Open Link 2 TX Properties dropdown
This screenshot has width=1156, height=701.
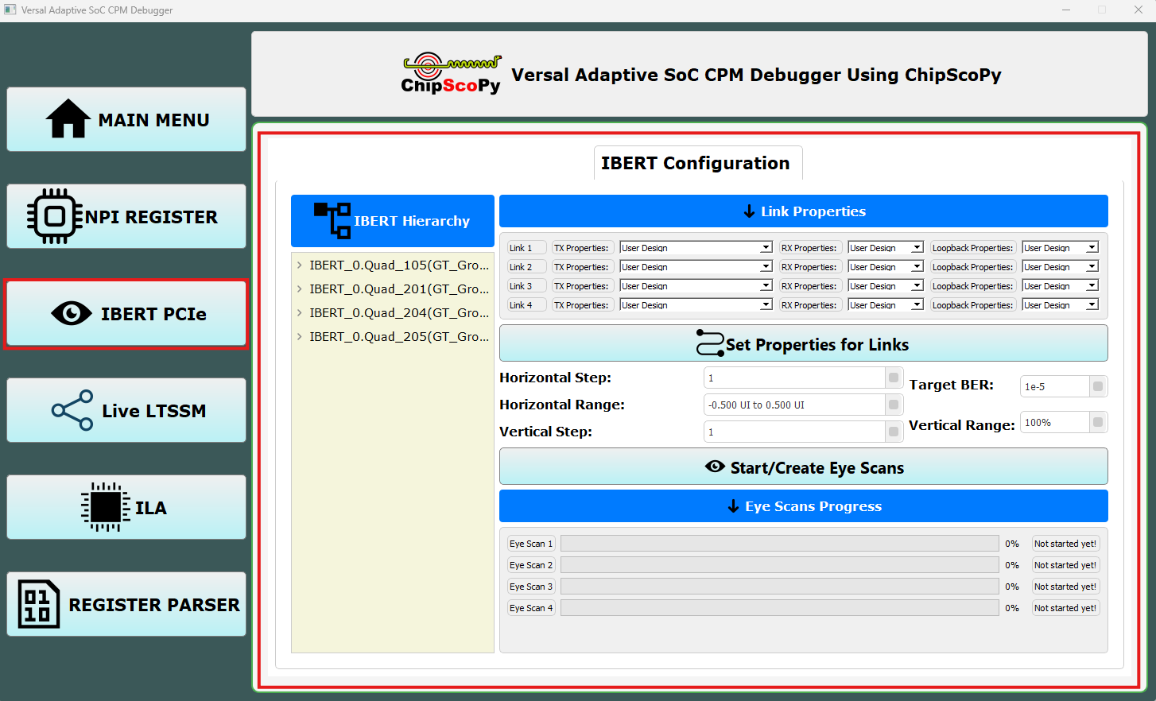click(696, 267)
